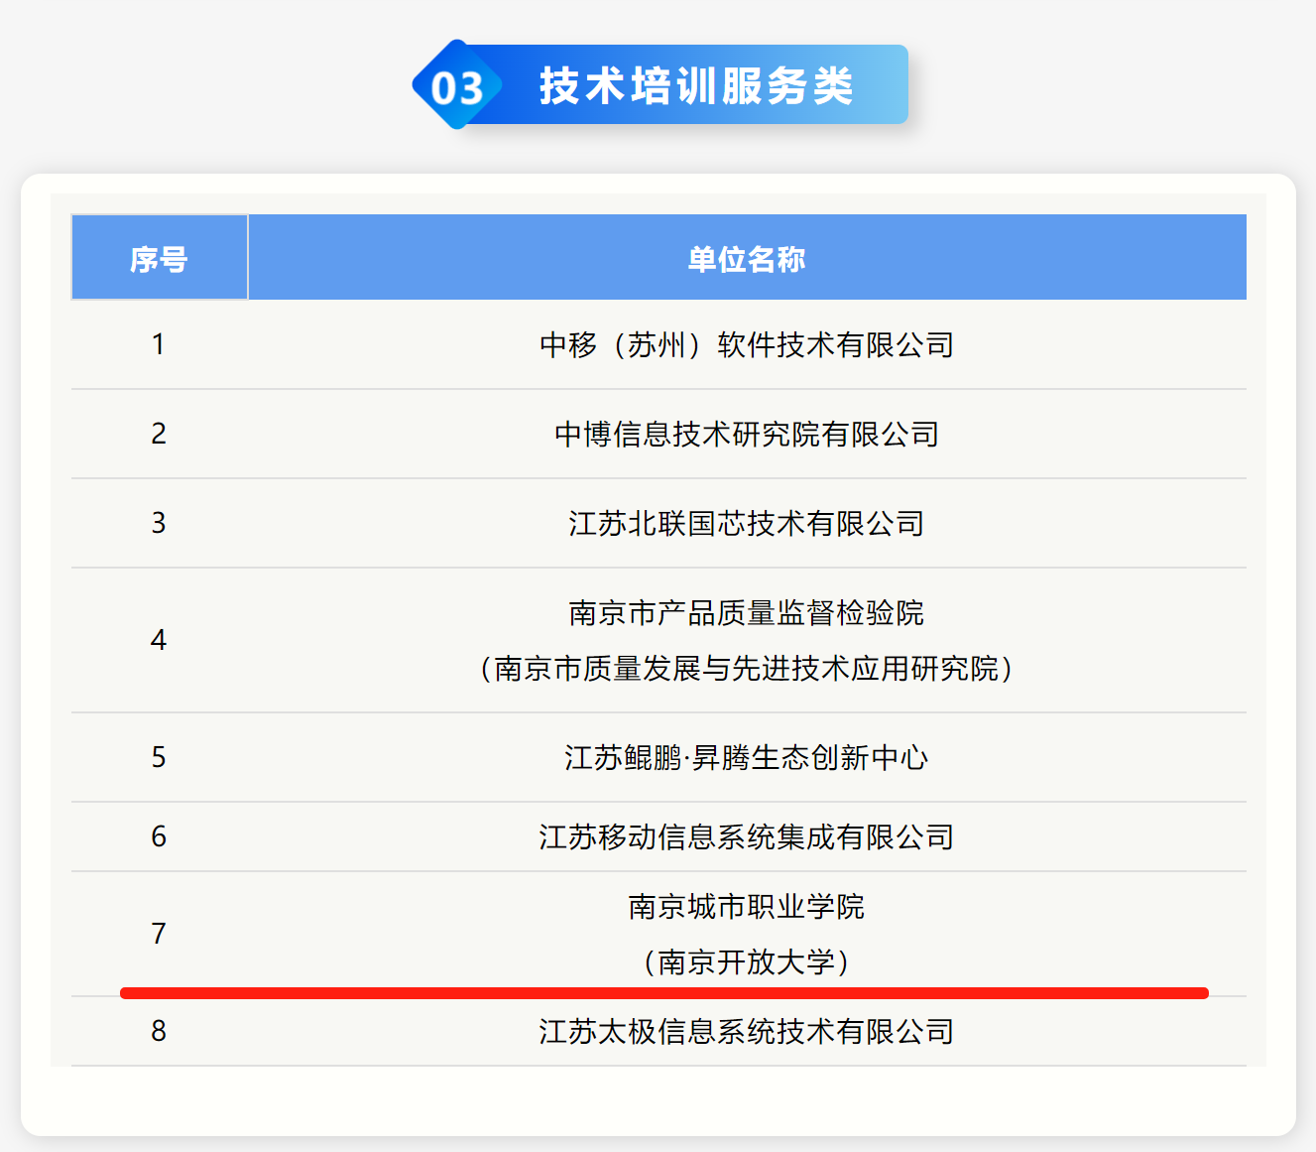Screen dimensions: 1316x1152
Task: Click 中移（苏州）软件技术有限公司 entry
Action: coord(746,344)
